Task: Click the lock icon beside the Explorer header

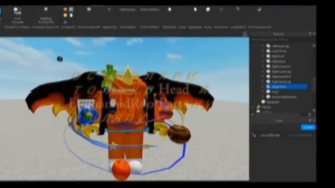Action: click(245, 34)
